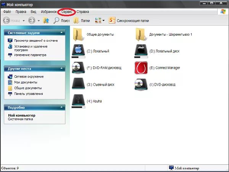Click the '(H:) Ksuha' label
The height and width of the screenshot is (172, 229).
[x=94, y=101]
